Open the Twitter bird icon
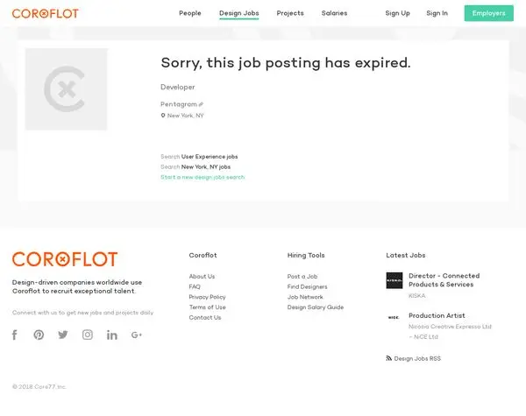Screen dimensions: 526x416 pyautogui.click(x=63, y=335)
